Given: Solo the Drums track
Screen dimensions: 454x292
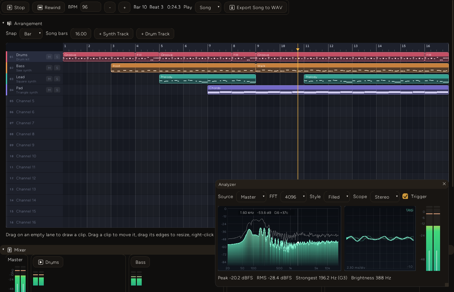Looking at the screenshot, I should [x=57, y=57].
